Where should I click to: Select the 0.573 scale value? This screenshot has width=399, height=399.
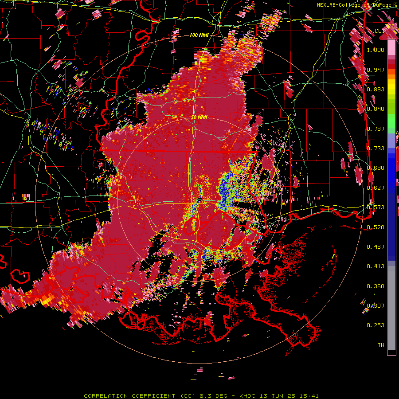coord(376,207)
